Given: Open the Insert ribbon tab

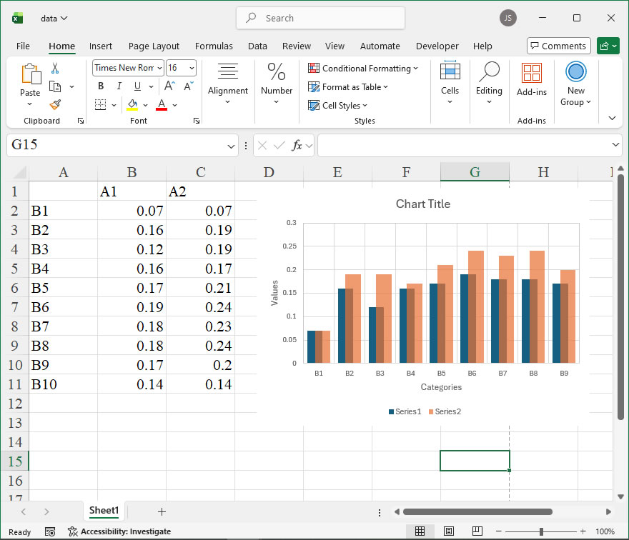Looking at the screenshot, I should tap(101, 46).
